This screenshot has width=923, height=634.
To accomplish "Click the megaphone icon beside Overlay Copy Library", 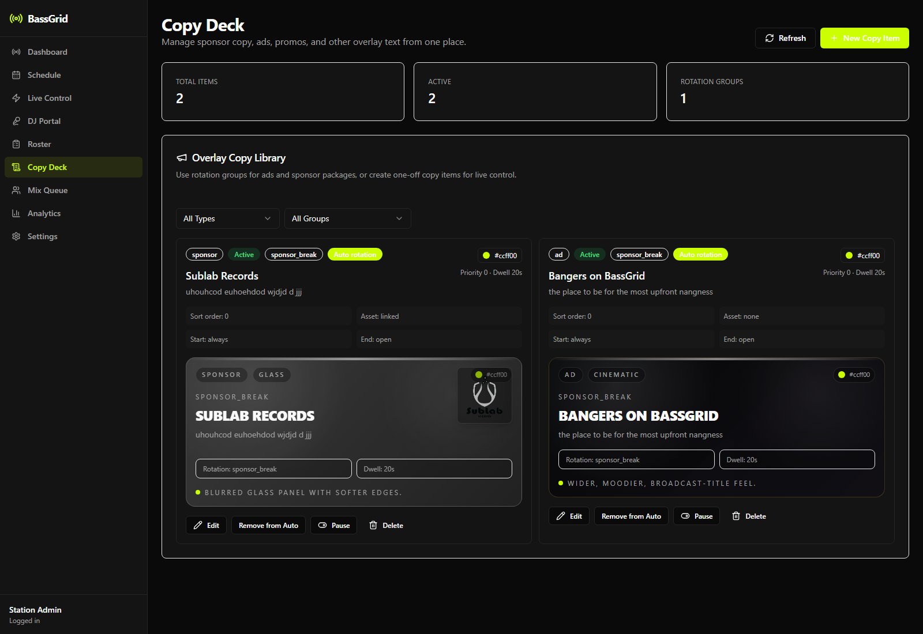I will coord(182,158).
